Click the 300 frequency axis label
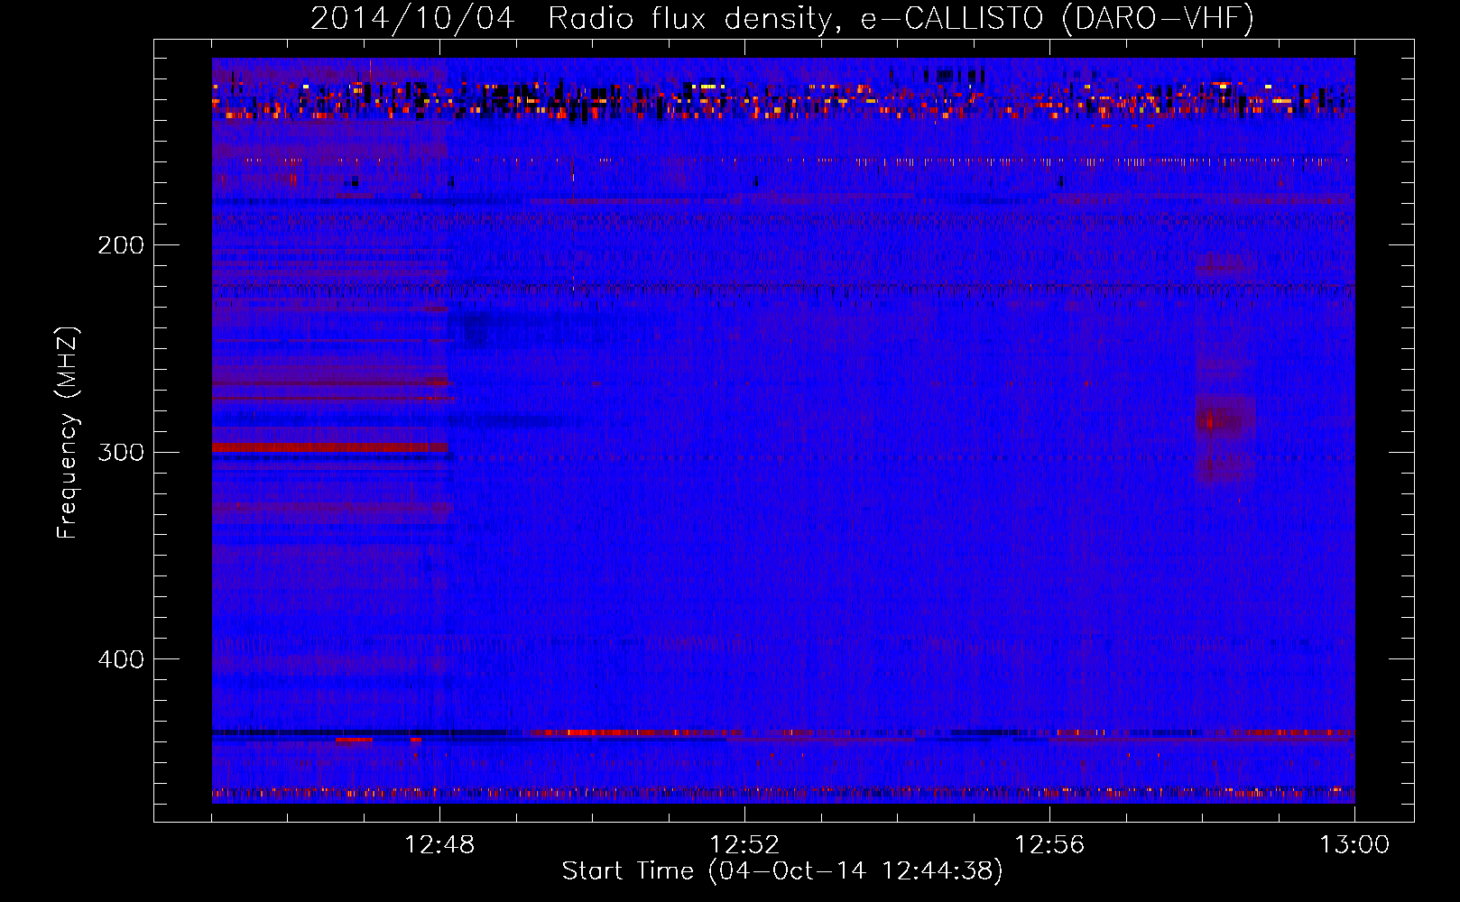 point(121,452)
